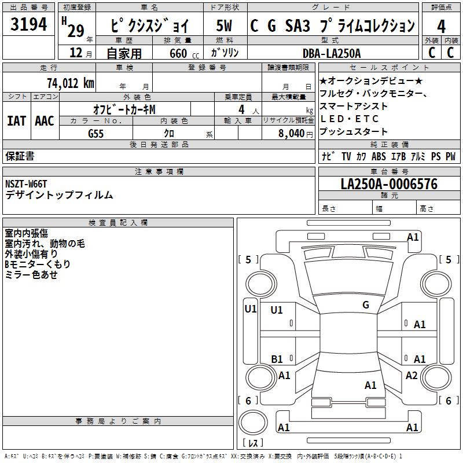Click the overall evaluation score 4
The image size is (463, 463).
click(441, 27)
